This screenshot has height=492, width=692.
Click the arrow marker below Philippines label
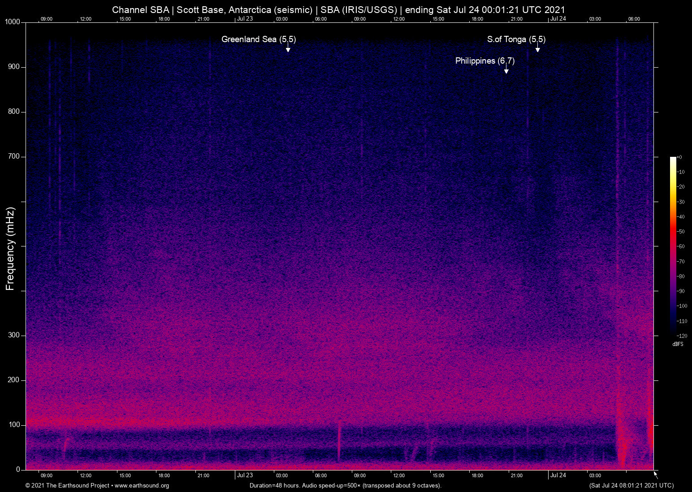[506, 70]
